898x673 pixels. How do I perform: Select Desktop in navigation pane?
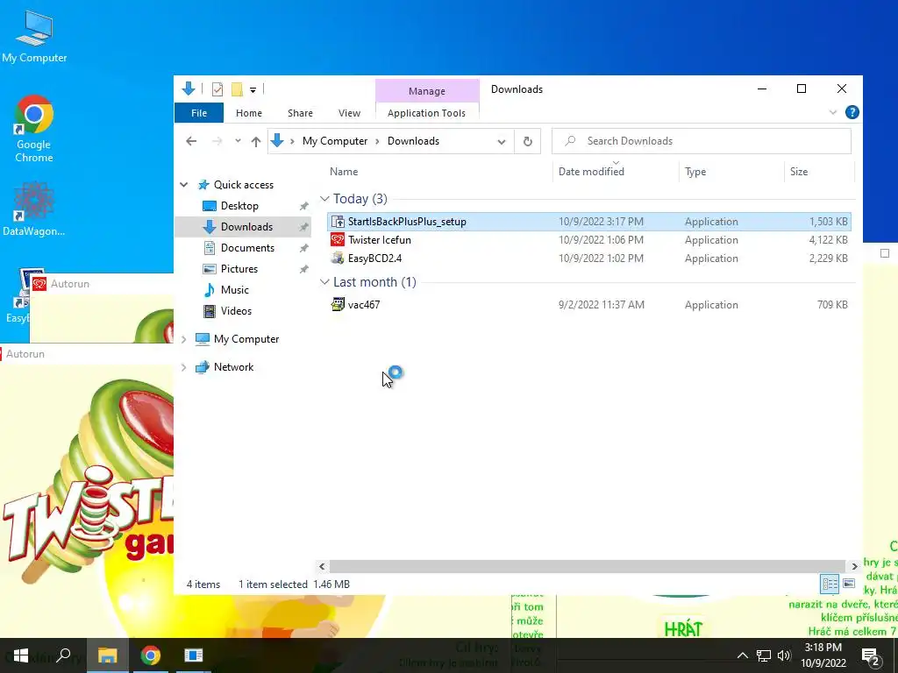click(x=239, y=206)
